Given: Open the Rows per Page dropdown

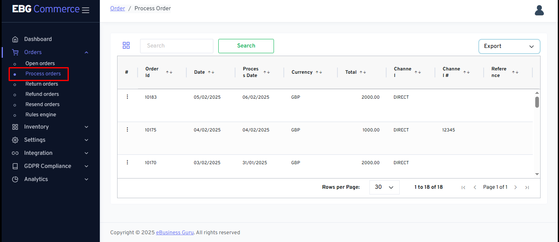Looking at the screenshot, I should [x=384, y=187].
